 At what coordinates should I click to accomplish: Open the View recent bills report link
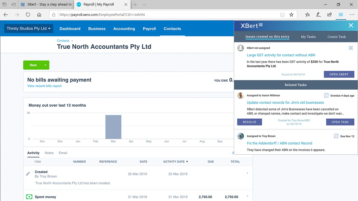click(x=44, y=86)
